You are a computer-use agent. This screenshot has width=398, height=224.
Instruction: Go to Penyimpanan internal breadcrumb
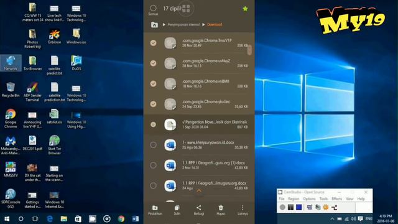pos(183,25)
